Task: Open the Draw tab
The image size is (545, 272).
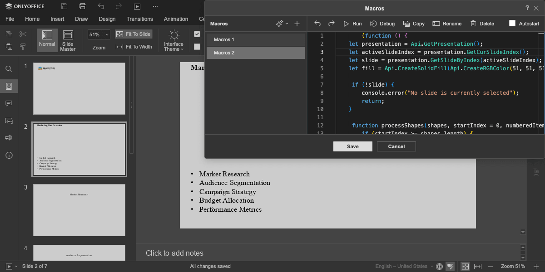Action: [81, 19]
